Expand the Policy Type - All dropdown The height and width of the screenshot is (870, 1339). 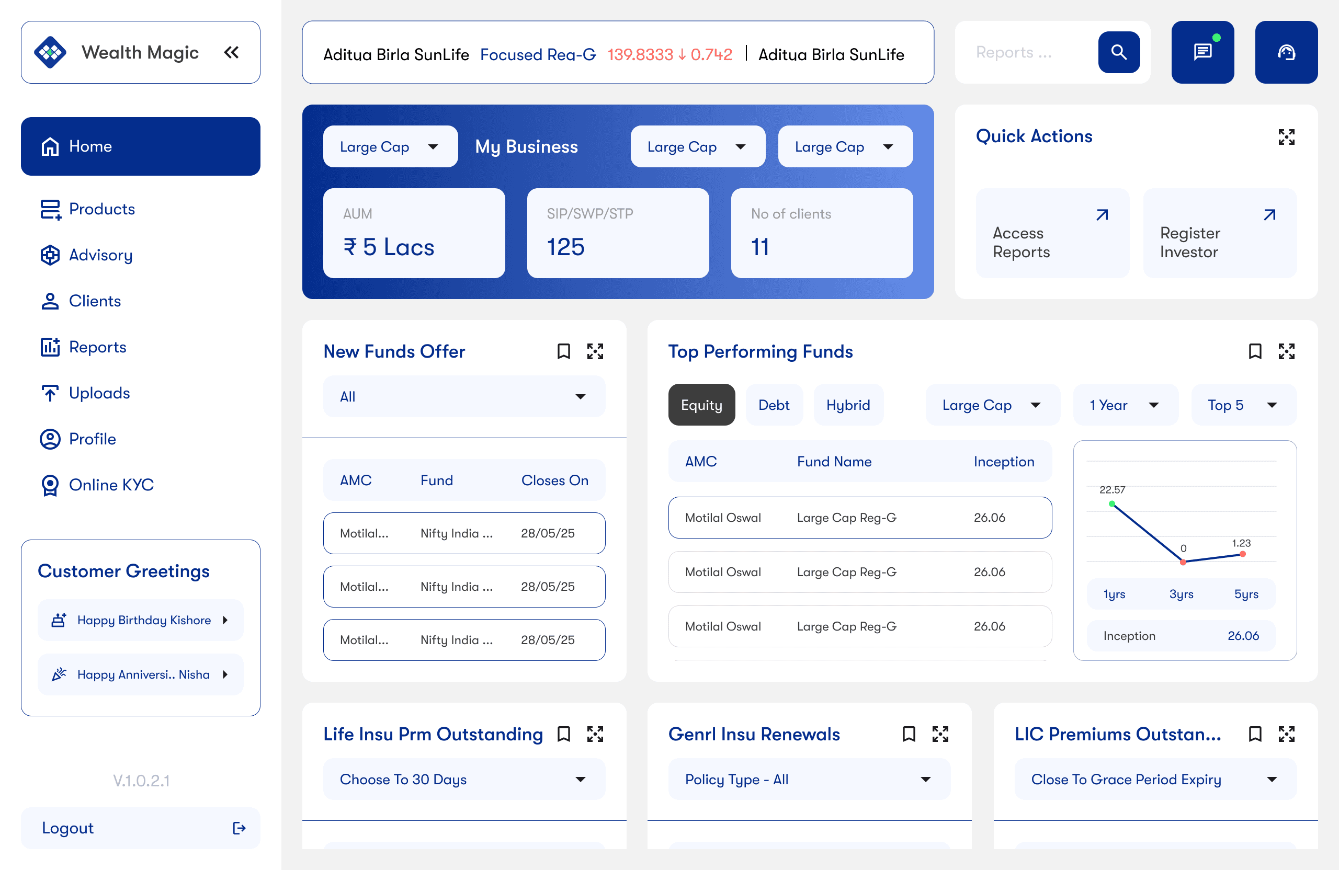(x=809, y=779)
